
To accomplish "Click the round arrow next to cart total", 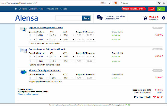I will click(164, 18).
